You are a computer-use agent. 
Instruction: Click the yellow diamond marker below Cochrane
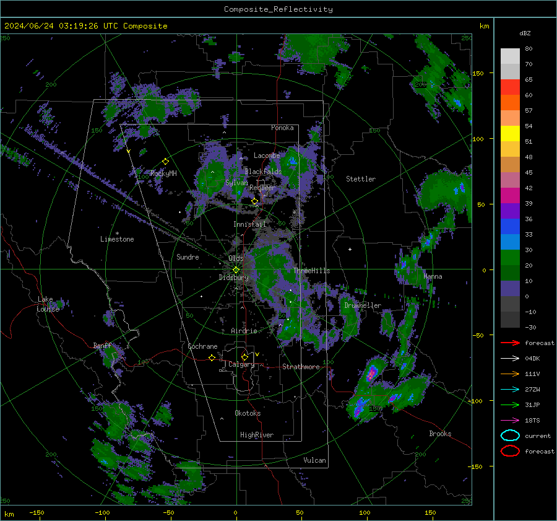pyautogui.click(x=212, y=357)
